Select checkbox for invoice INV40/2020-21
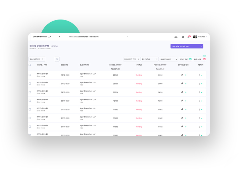This screenshot has height=172, width=244. pos(30,75)
